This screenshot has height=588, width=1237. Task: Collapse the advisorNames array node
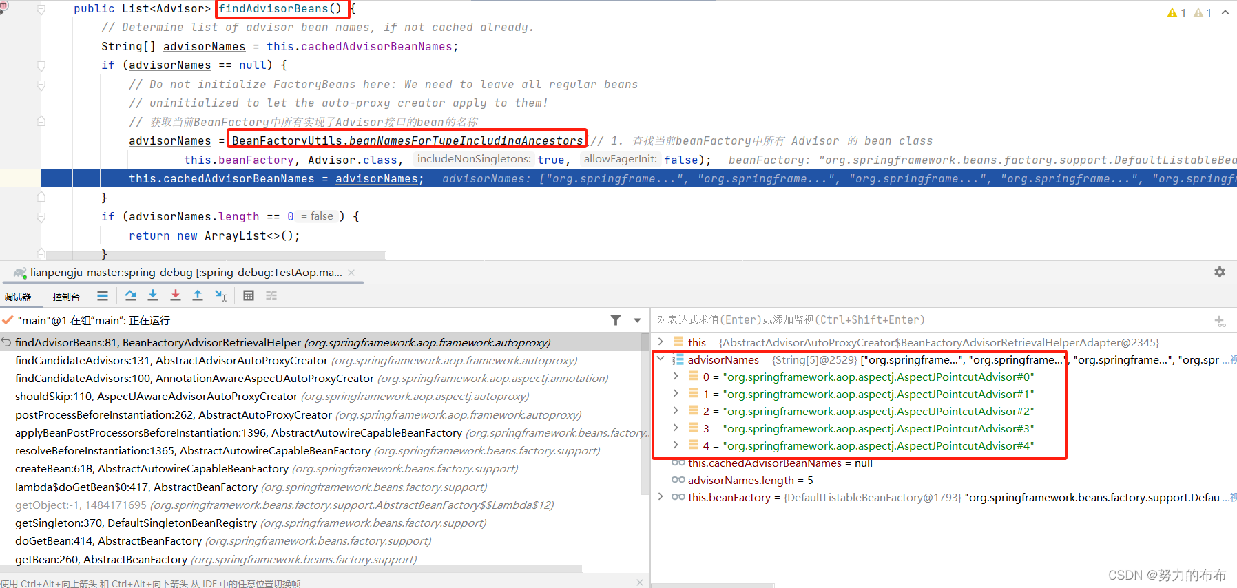pos(661,359)
